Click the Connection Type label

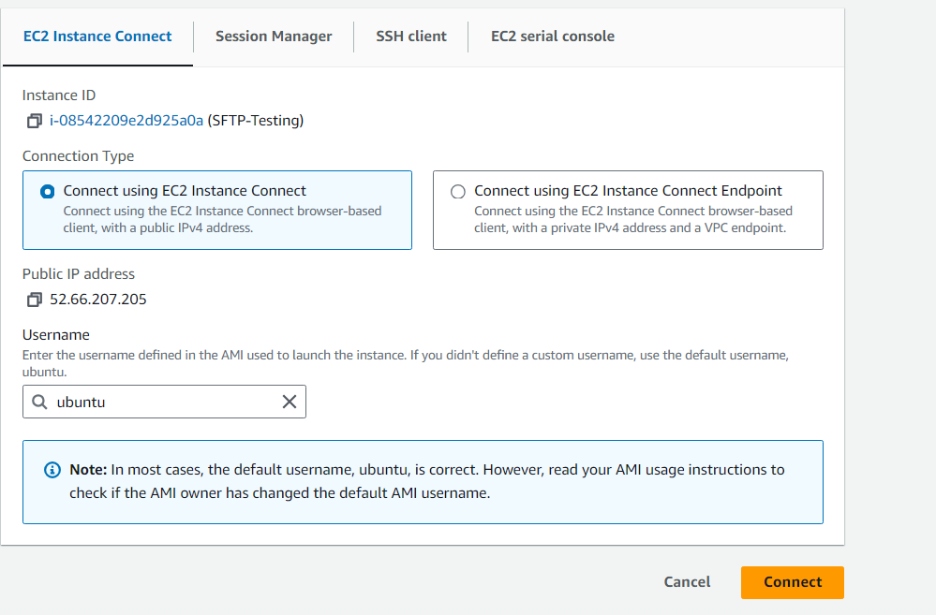[x=78, y=156]
